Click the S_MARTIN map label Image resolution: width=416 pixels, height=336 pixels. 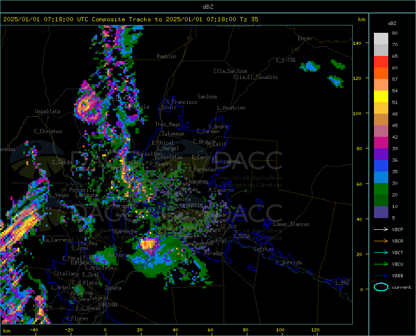pos(191,206)
